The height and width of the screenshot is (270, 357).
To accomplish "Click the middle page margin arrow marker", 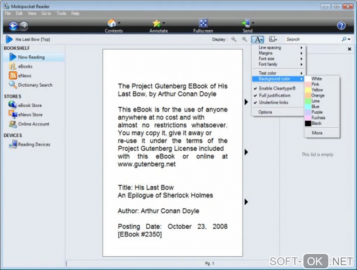I will 246,152.
